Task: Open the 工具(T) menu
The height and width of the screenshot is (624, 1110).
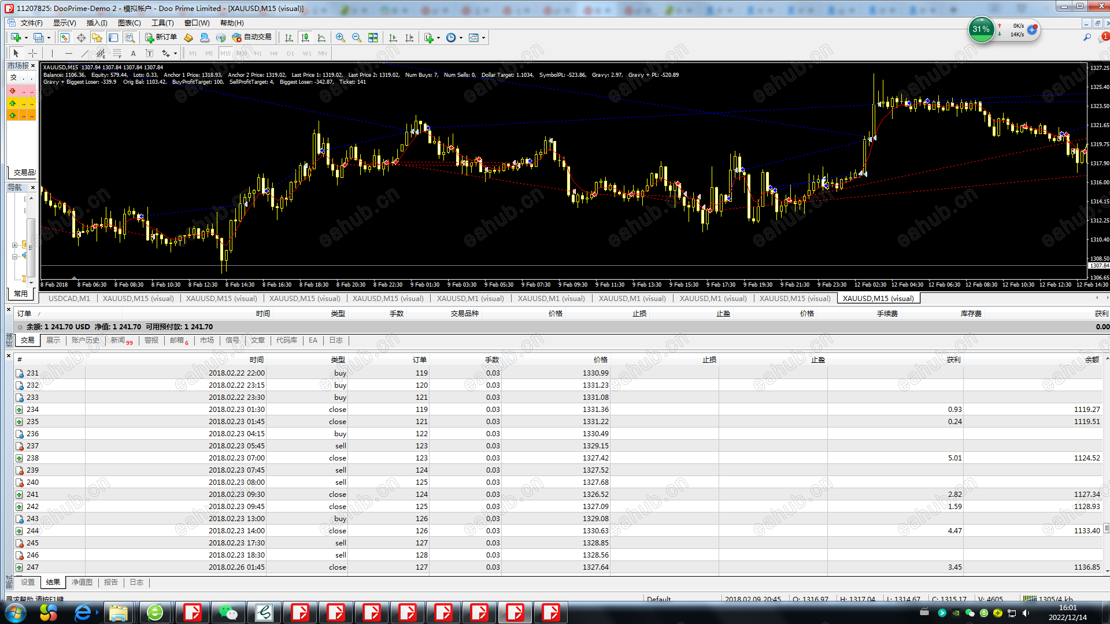Action: point(162,23)
